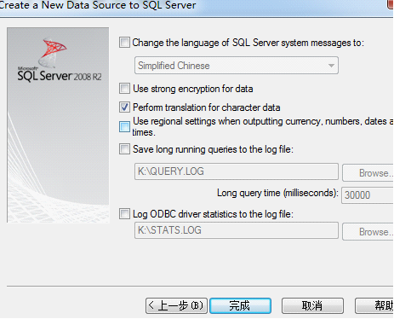
Task: Click the 'Create a New Data Source to SQL Server' title
Action: (98, 5)
